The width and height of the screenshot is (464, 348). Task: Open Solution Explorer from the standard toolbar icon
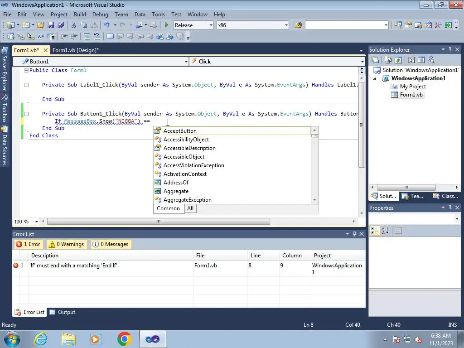point(398,25)
